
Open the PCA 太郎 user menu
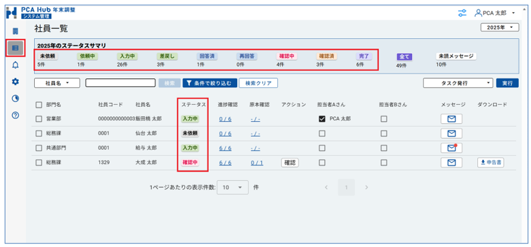495,13
